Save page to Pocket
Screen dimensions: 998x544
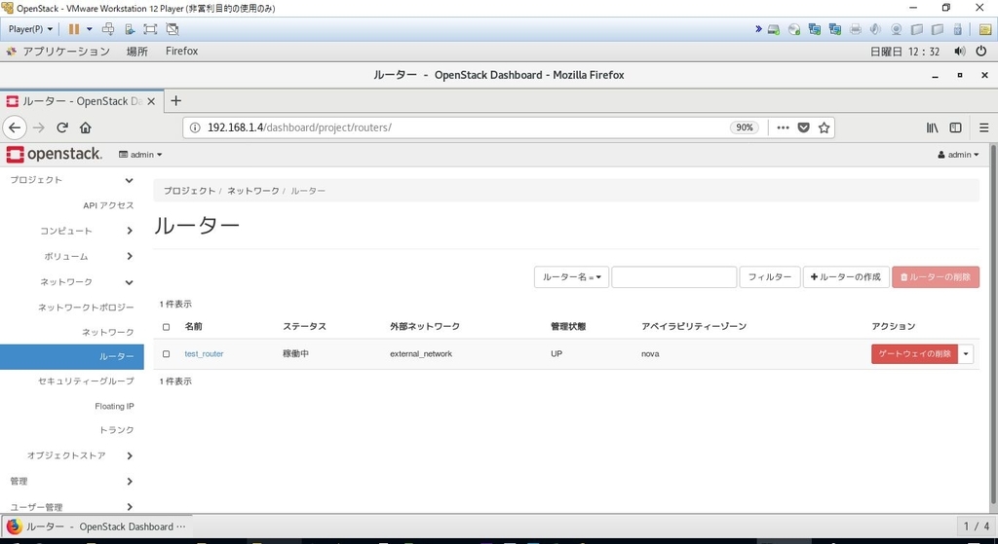coord(803,127)
